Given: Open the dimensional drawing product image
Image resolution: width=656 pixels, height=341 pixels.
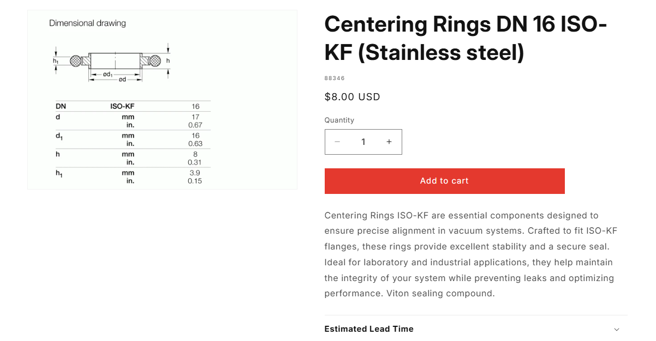Looking at the screenshot, I should [x=163, y=100].
